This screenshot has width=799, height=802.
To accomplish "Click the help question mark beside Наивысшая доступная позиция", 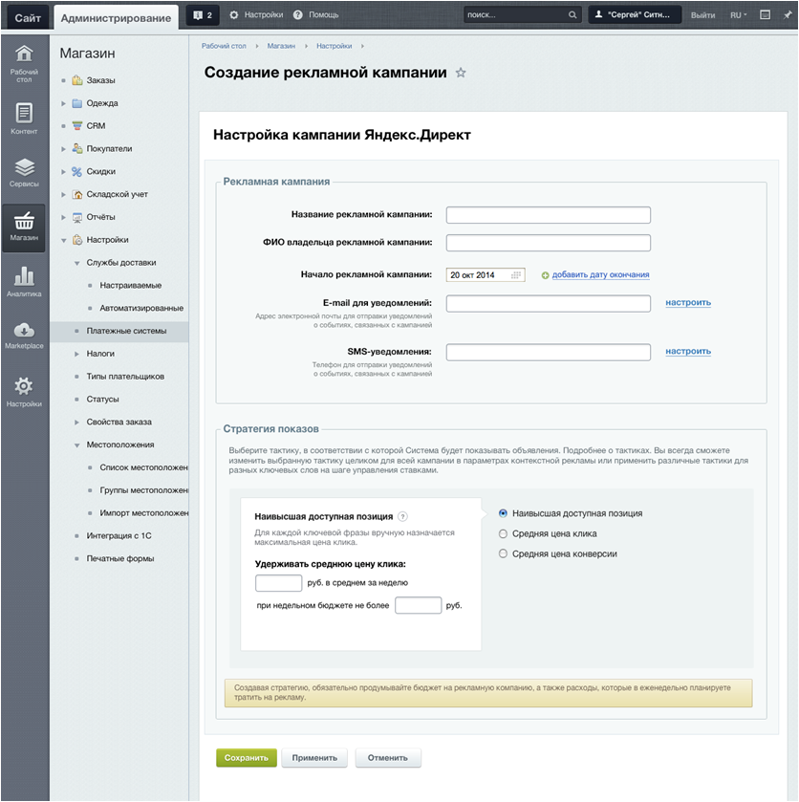I will [403, 516].
